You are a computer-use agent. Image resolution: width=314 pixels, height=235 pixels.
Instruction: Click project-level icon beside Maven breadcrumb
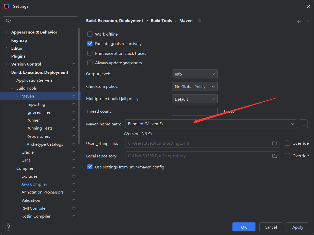[200, 20]
